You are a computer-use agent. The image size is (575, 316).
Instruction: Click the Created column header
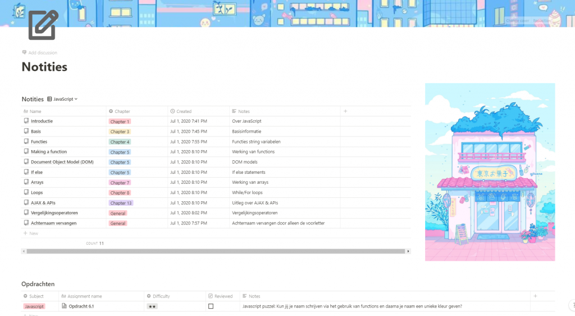[x=198, y=111]
